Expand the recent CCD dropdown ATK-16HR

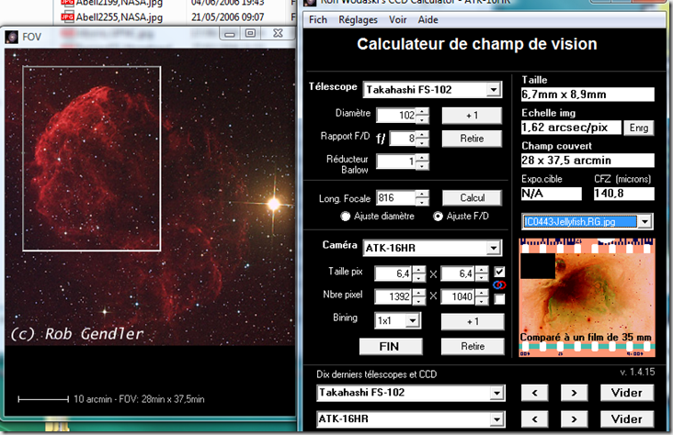tap(496, 419)
